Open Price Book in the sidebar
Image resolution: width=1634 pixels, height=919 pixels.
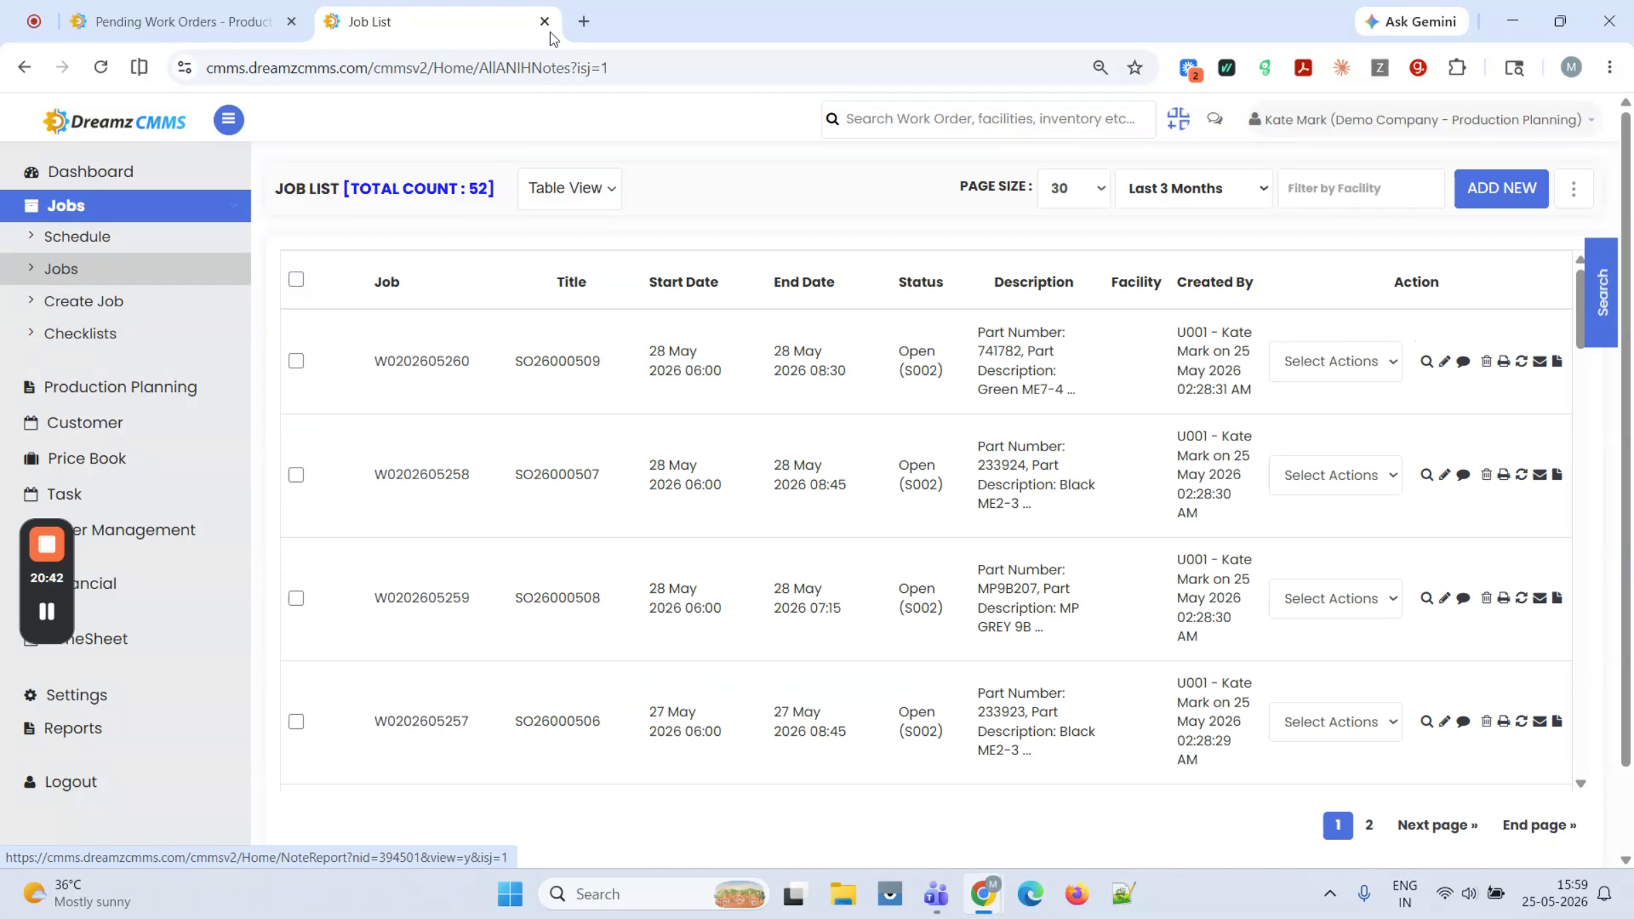[86, 459]
